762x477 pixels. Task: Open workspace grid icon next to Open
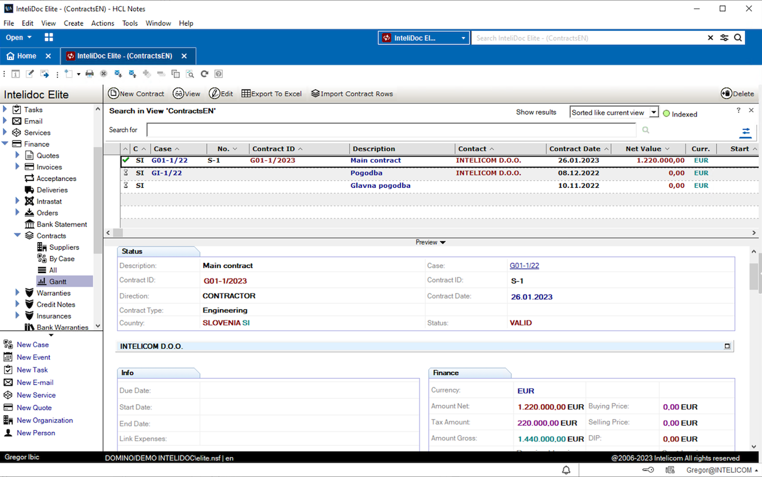click(x=49, y=38)
